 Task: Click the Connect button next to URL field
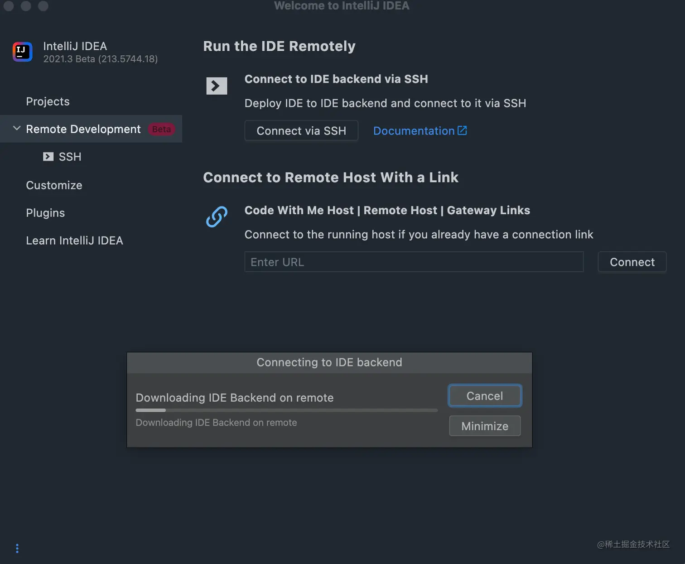coord(632,262)
